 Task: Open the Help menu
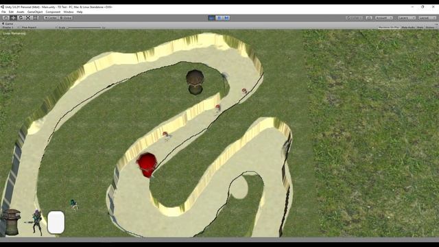[x=80, y=12]
